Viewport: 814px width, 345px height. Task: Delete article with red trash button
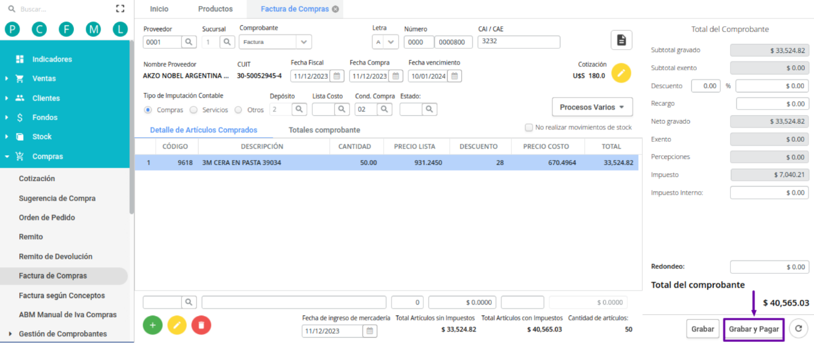pos(201,325)
